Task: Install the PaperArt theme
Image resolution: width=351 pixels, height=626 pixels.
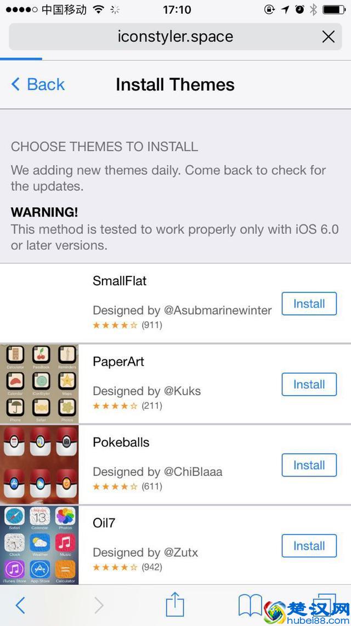Action: (x=309, y=385)
